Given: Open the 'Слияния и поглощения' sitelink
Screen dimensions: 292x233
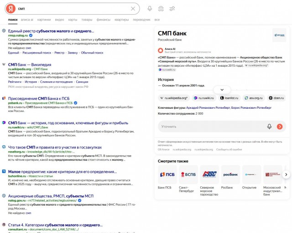Looking at the screenshot, I should point(56,82).
